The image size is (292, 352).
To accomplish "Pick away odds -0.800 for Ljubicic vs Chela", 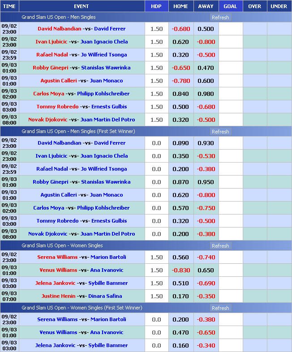I will [206, 42].
